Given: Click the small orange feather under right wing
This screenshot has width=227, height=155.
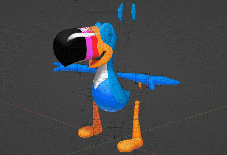Looking at the screenshot, I should point(140,85).
